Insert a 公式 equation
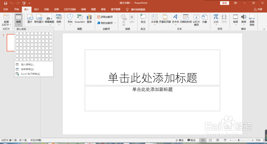 pos(216,20)
